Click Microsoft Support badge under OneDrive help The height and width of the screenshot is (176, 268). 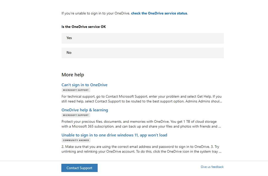(76, 115)
